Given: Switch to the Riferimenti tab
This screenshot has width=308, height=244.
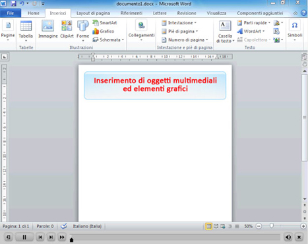Looking at the screenshot, I should [131, 13].
